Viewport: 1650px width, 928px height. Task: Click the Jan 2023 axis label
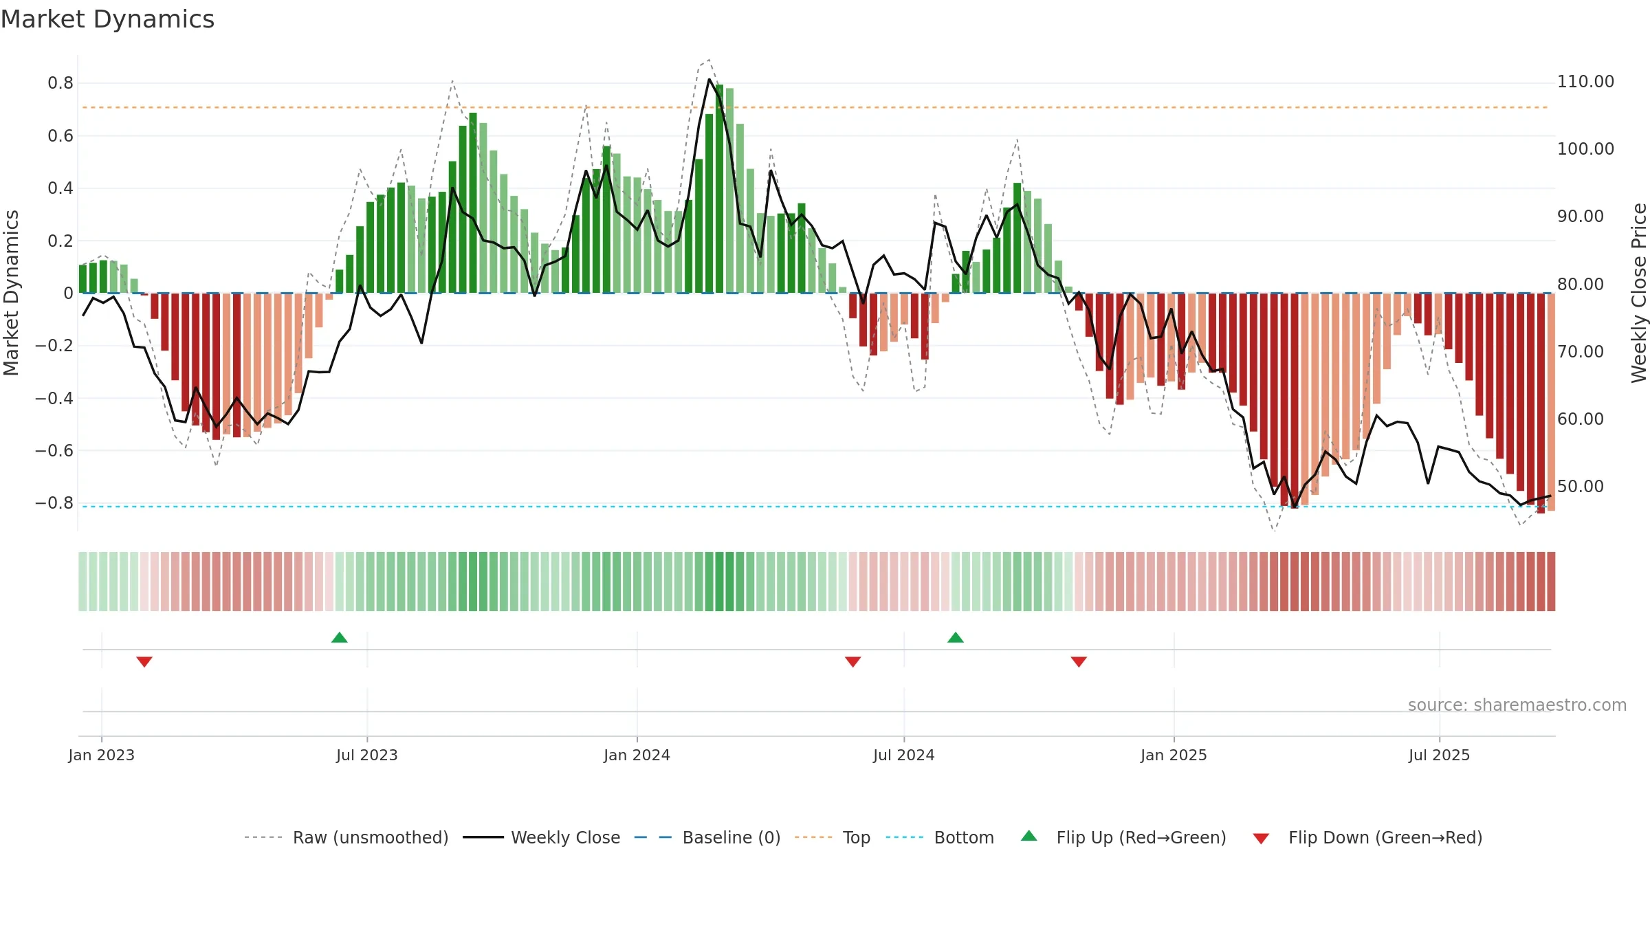click(x=102, y=755)
